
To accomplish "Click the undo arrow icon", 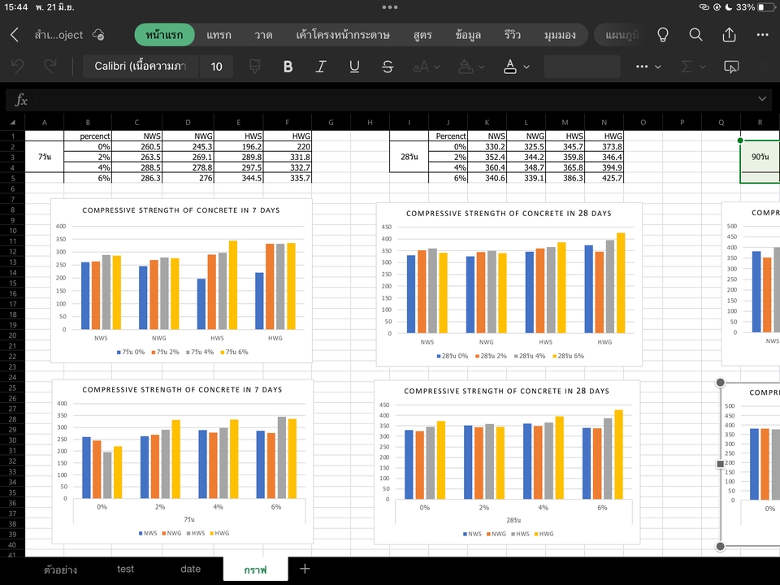I will (x=18, y=66).
